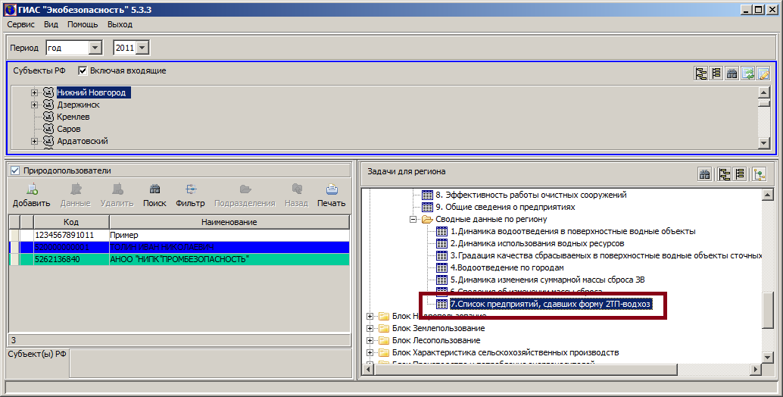783x397 pixels.
Task: Click the refresh icon in Субъекты РФ panel
Action: pyautogui.click(x=748, y=73)
